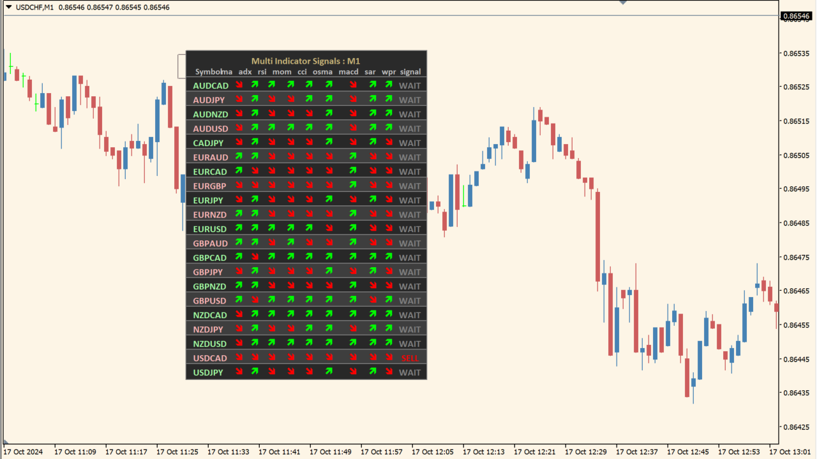Select the EURJPY symbol label
Screen dimensions: 817x459
click(x=208, y=201)
